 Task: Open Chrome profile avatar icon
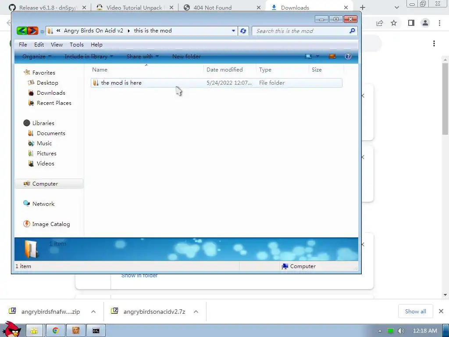(x=425, y=23)
